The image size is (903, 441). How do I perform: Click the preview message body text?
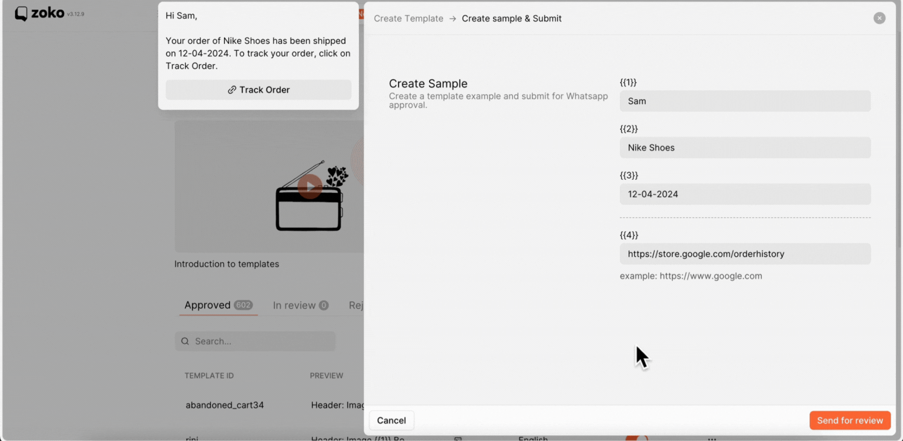click(258, 53)
